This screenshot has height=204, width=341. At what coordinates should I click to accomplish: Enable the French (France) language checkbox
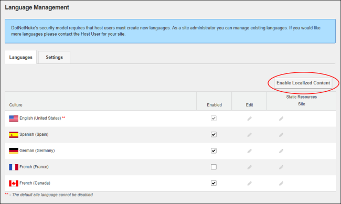214,167
